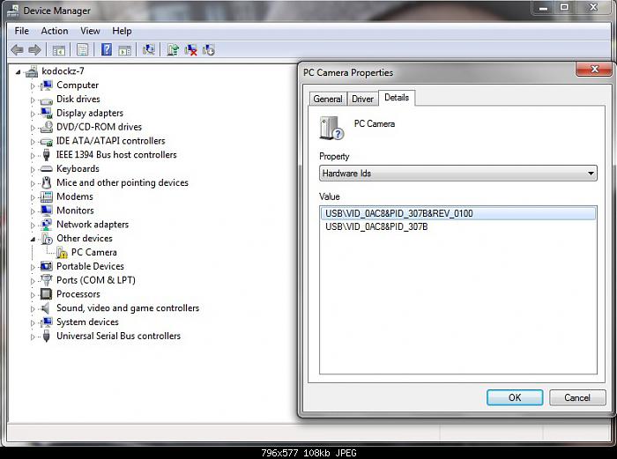The image size is (617, 459).
Task: Select the Processors tree item label
Action: click(78, 293)
